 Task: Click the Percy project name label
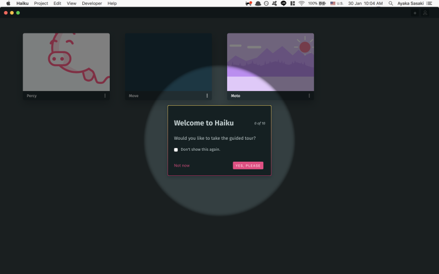[x=32, y=95]
